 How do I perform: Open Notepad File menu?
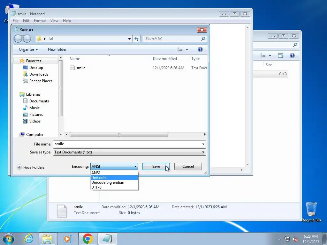click(16, 21)
